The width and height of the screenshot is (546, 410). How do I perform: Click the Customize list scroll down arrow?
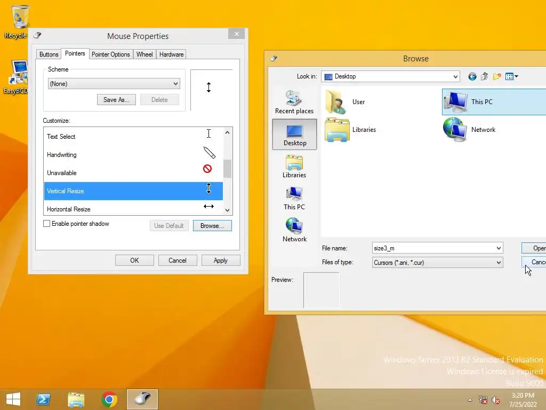coord(227,210)
